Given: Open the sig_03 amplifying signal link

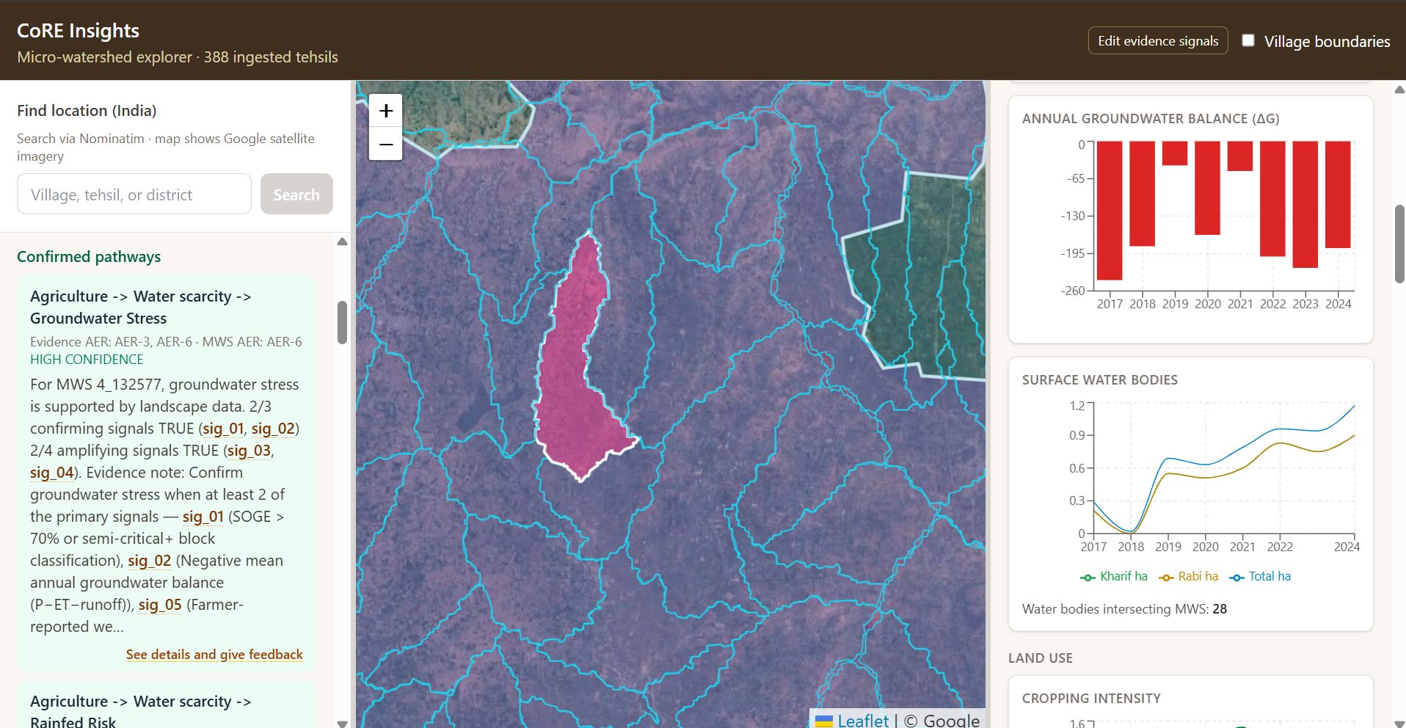Looking at the screenshot, I should [249, 451].
